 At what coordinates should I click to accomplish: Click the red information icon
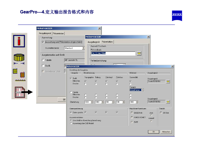pos(19,41)
